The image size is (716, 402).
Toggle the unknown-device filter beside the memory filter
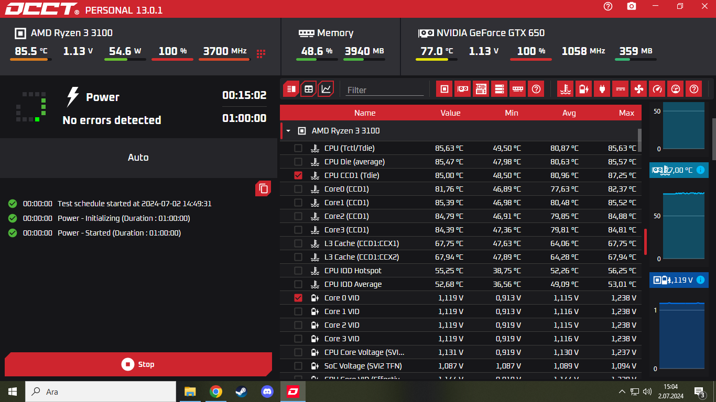[x=536, y=89]
